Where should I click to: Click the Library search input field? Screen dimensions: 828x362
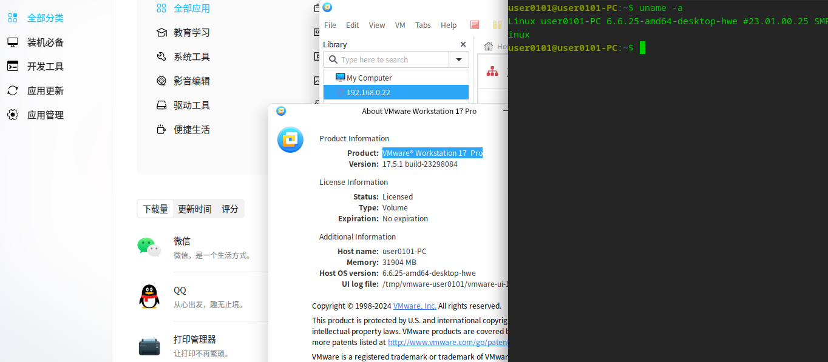point(386,59)
